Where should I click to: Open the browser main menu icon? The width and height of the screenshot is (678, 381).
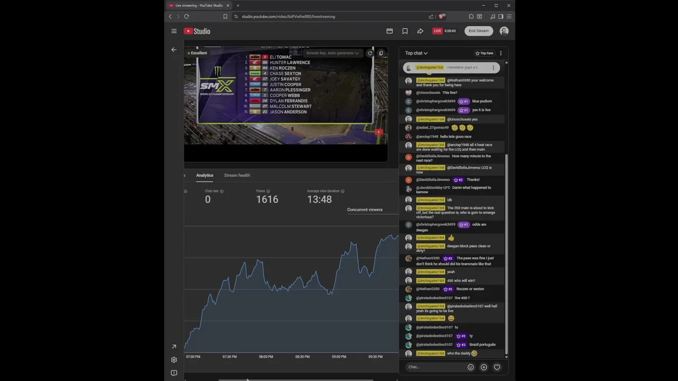tap(509, 16)
